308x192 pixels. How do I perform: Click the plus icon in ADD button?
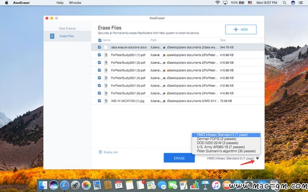tap(236, 29)
